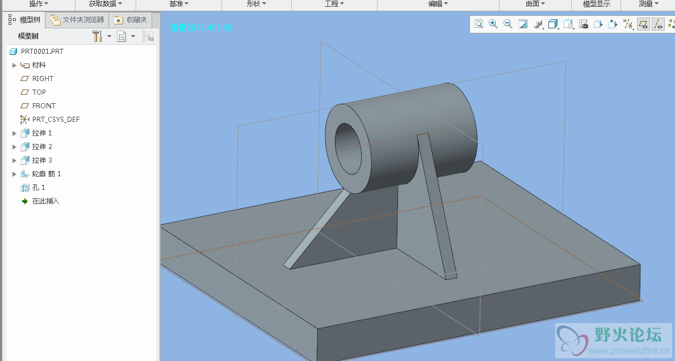Open the 曲面 ribbon group dropdown
Screen dimensions: 675x361
click(x=535, y=4)
